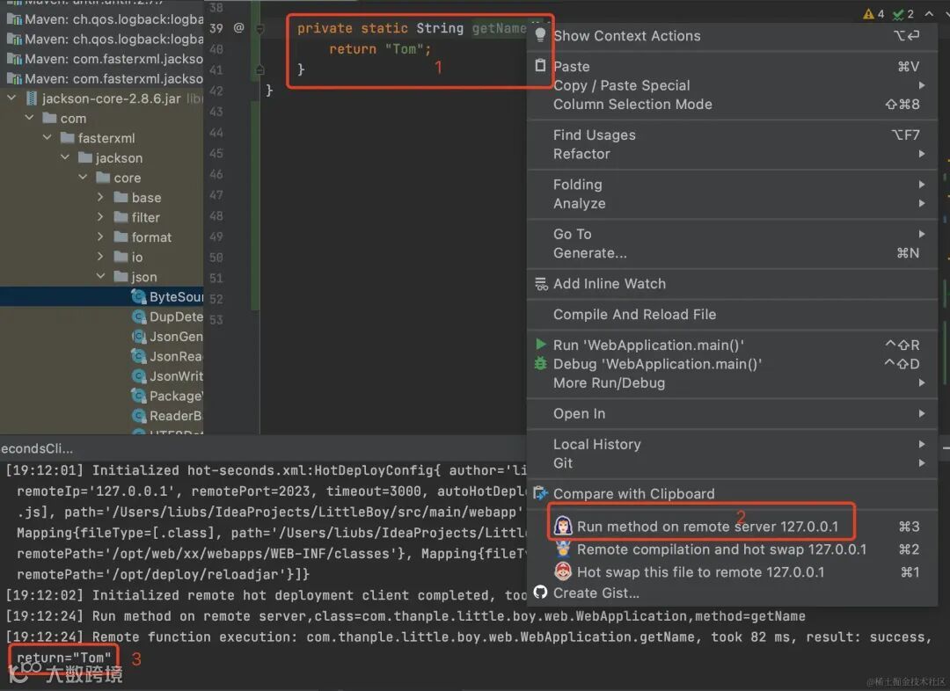
Task: Choose Generate... from context menu
Action: click(x=733, y=253)
